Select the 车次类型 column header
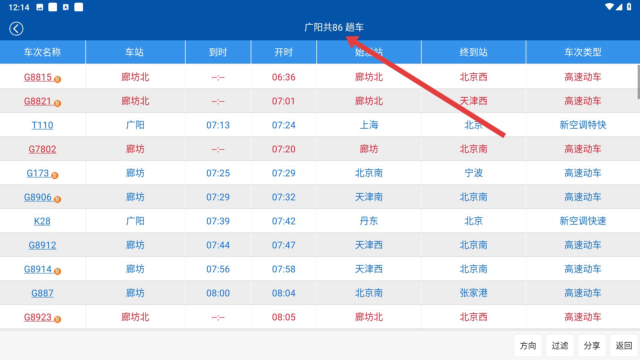 tap(583, 52)
